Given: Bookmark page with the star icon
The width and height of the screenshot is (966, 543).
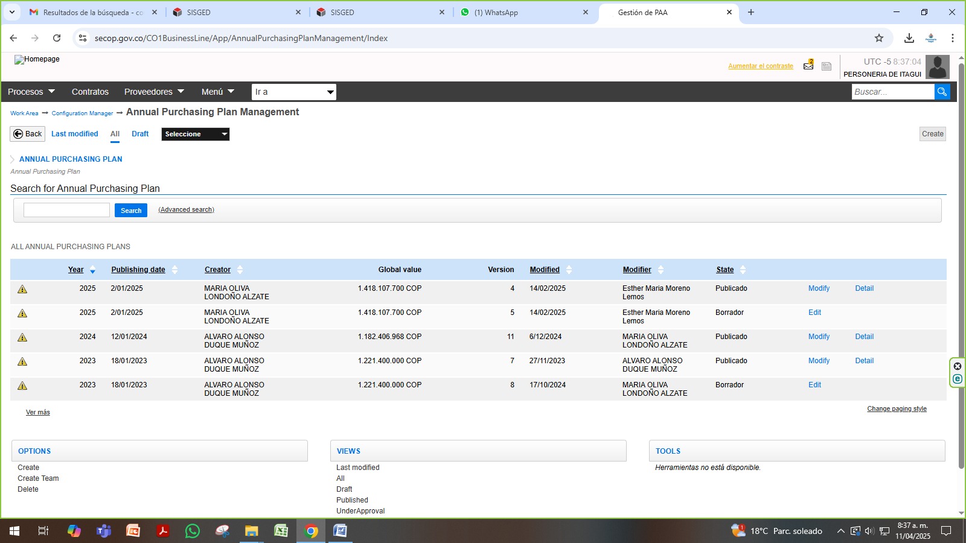Looking at the screenshot, I should pyautogui.click(x=879, y=38).
